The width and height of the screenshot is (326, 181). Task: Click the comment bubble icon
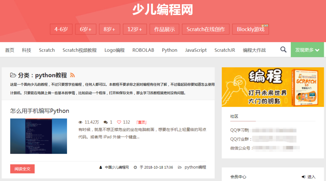[x=106, y=122]
